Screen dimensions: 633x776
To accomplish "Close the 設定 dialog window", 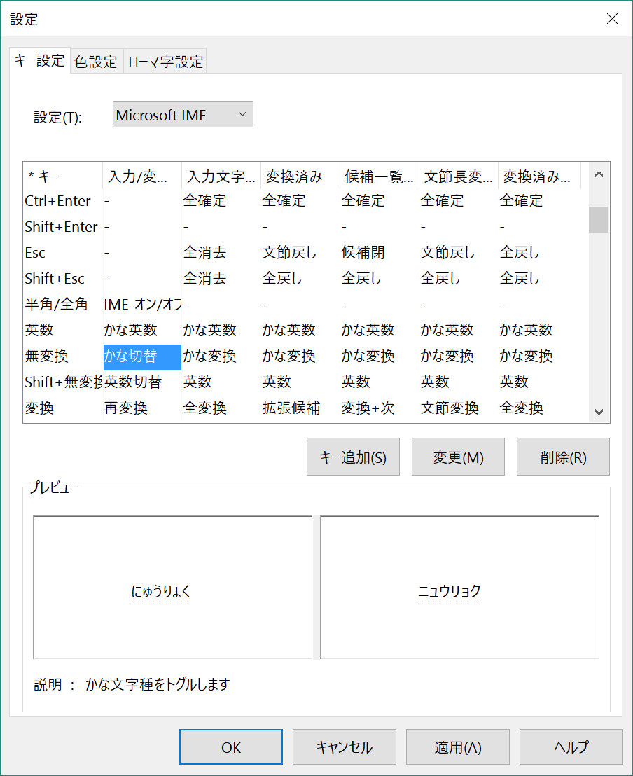I will (612, 19).
